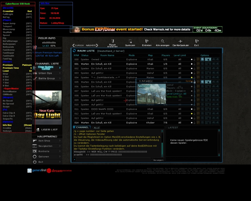Click the Battle Group channel icon
The height and width of the screenshot is (201, 251).
point(35,78)
